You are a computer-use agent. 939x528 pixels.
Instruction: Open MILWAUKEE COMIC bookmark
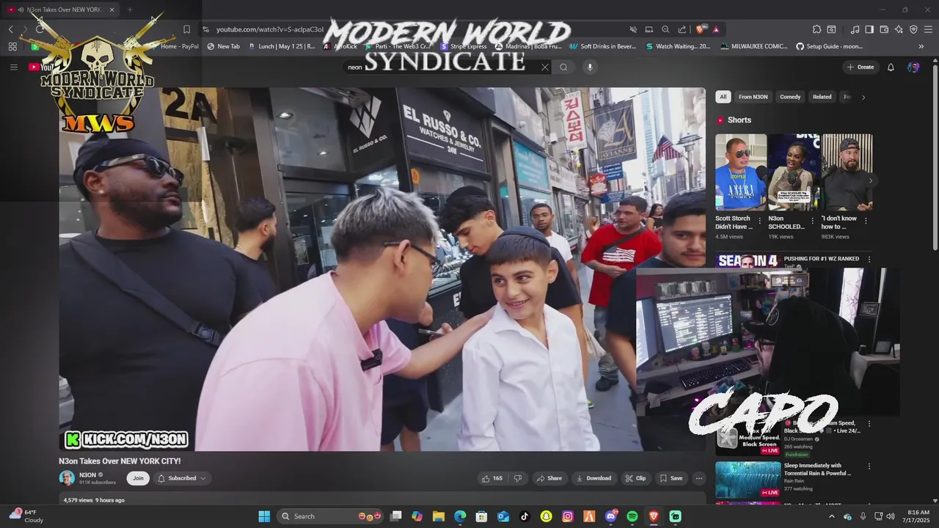pos(753,46)
